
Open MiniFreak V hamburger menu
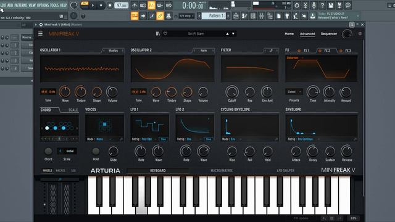[40, 34]
